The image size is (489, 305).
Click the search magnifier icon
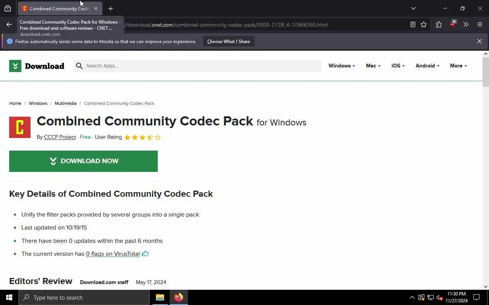[79, 66]
